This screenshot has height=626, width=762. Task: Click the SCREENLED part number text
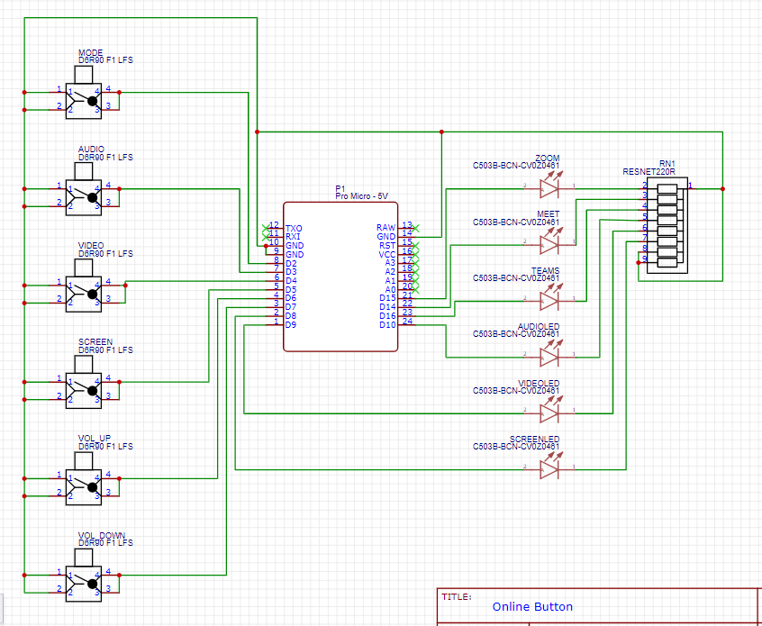pos(518,446)
